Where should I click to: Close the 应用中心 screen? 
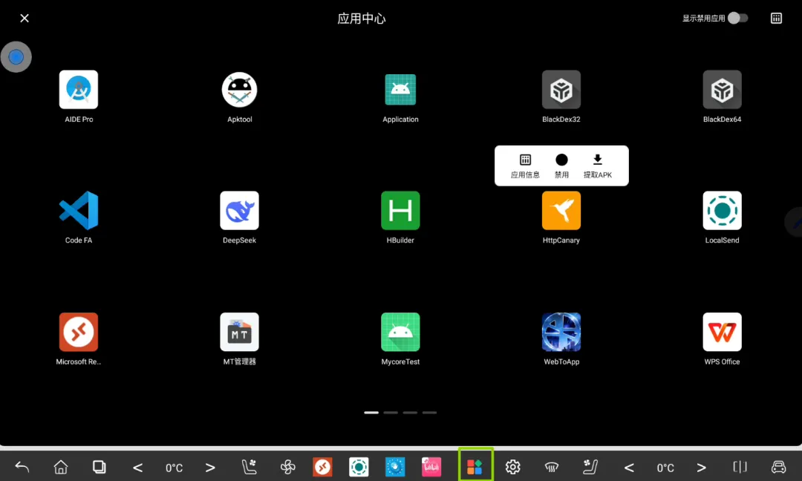pyautogui.click(x=24, y=18)
